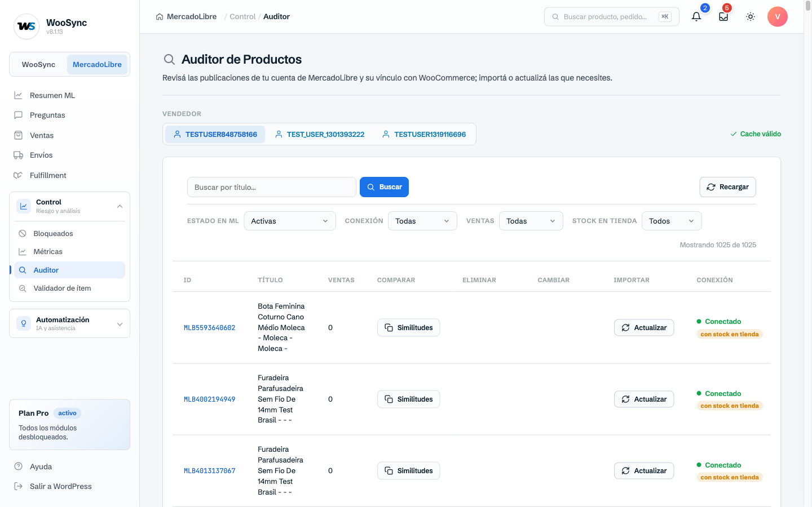Viewport: 812px width, 507px height.
Task: Click the Recargar button
Action: pos(727,187)
